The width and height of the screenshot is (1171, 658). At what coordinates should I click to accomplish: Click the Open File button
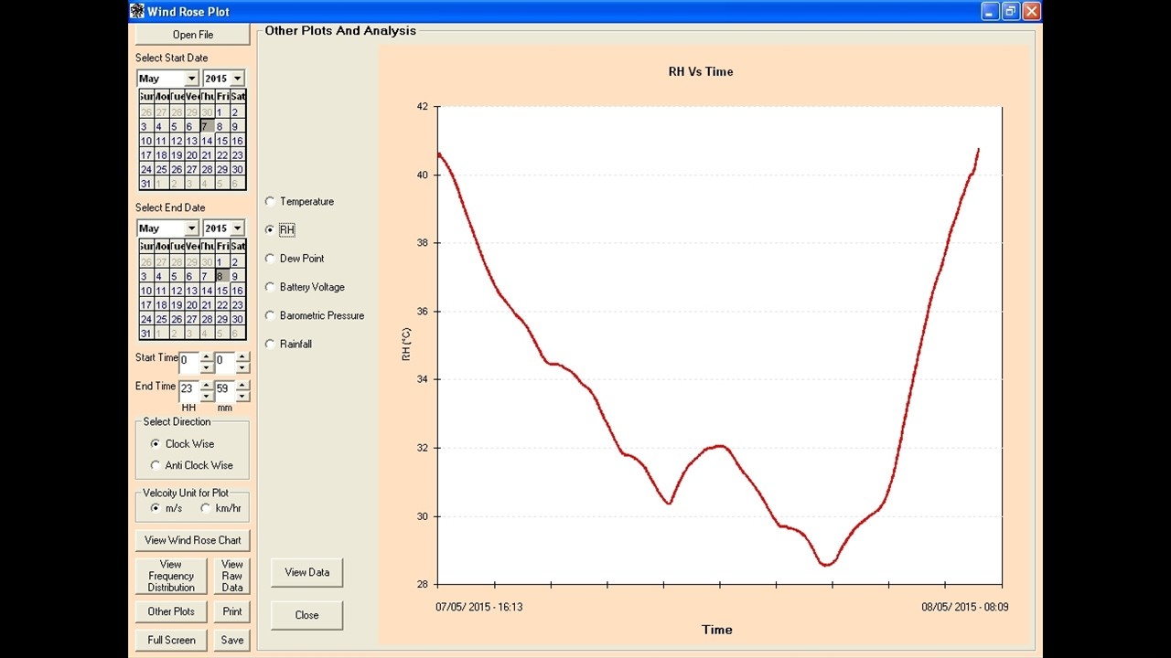(x=193, y=35)
